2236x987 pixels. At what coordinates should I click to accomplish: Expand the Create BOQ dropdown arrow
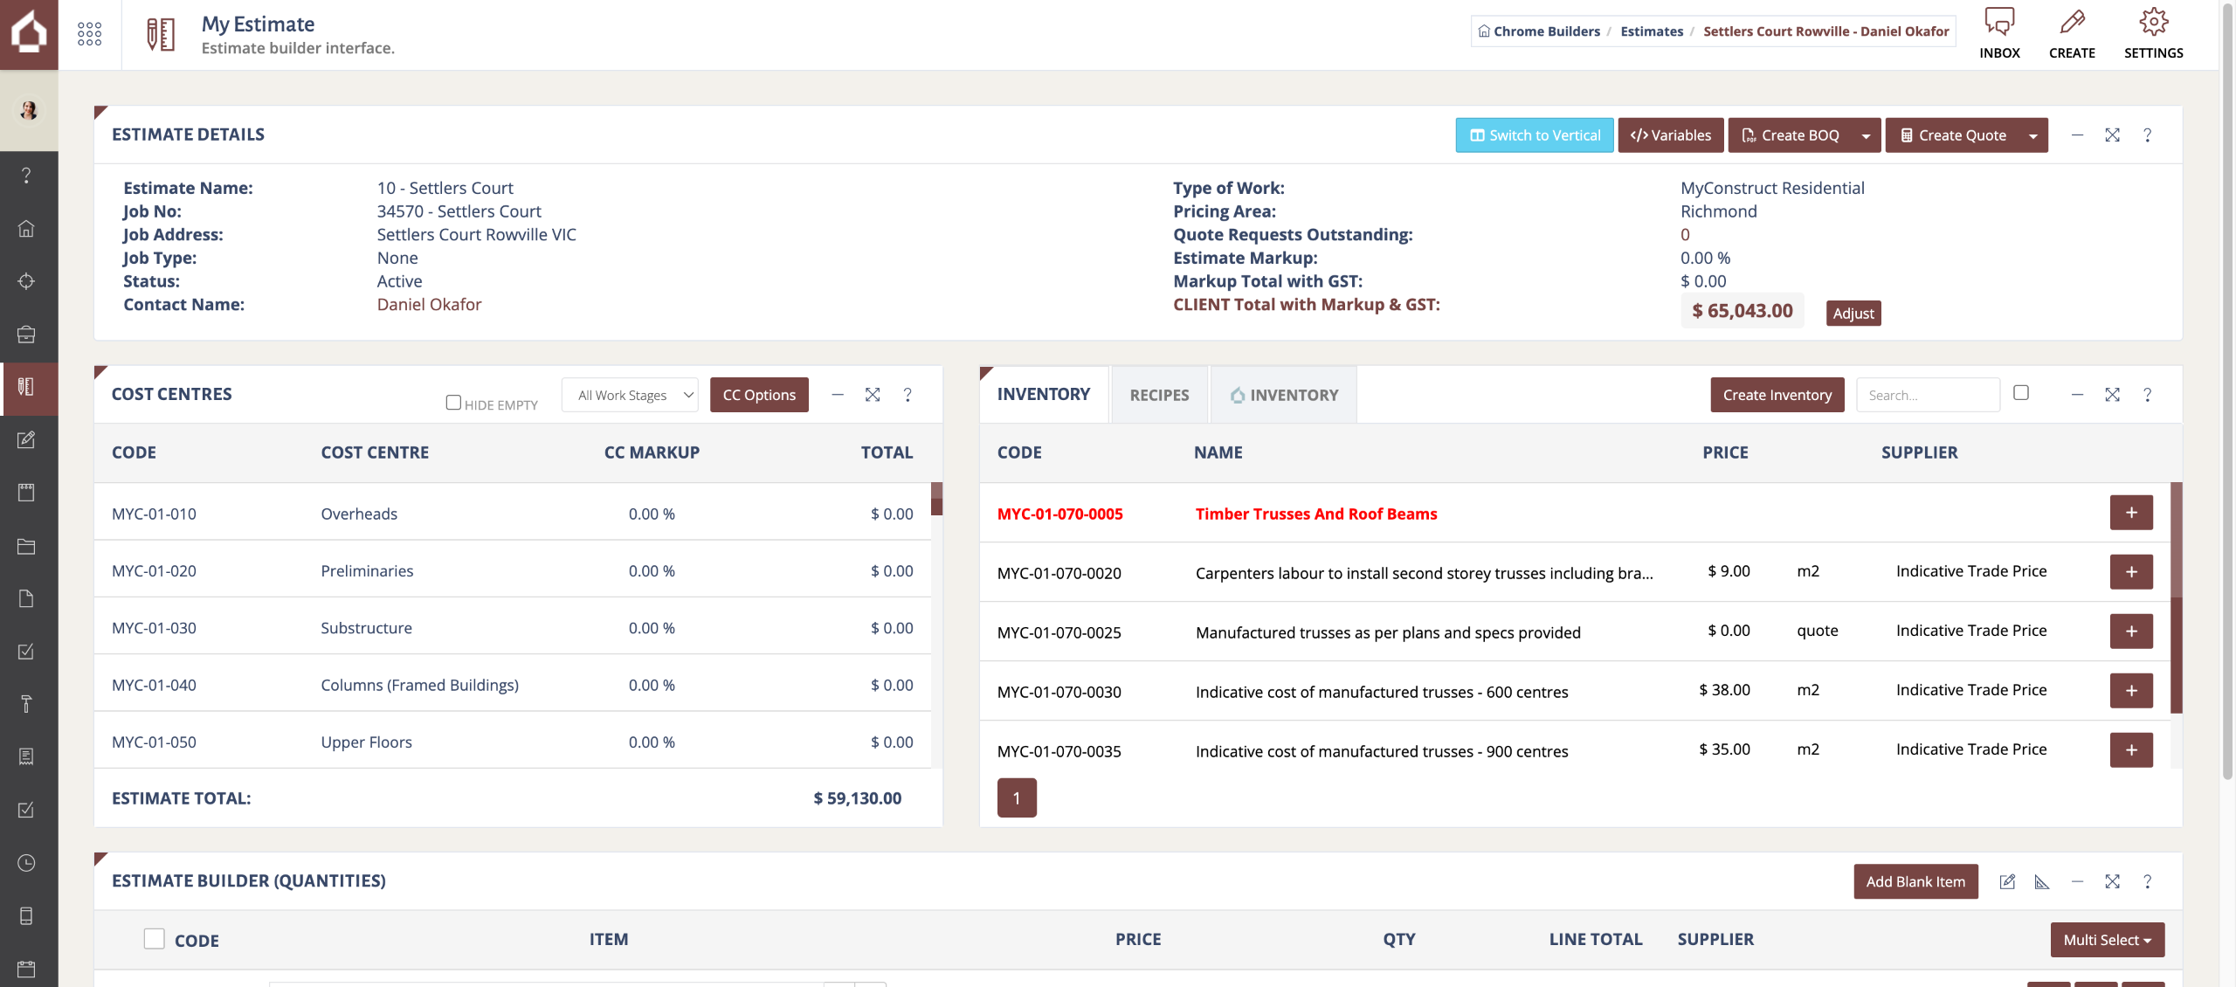(1866, 135)
